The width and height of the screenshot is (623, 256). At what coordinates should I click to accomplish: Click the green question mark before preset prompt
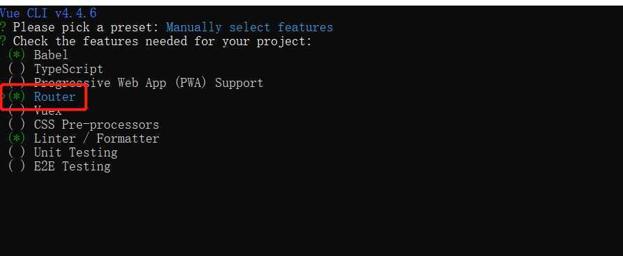3,27
